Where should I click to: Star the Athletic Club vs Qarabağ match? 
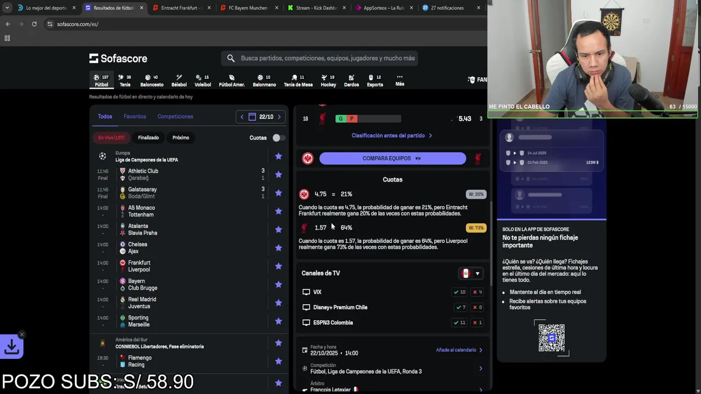278,175
